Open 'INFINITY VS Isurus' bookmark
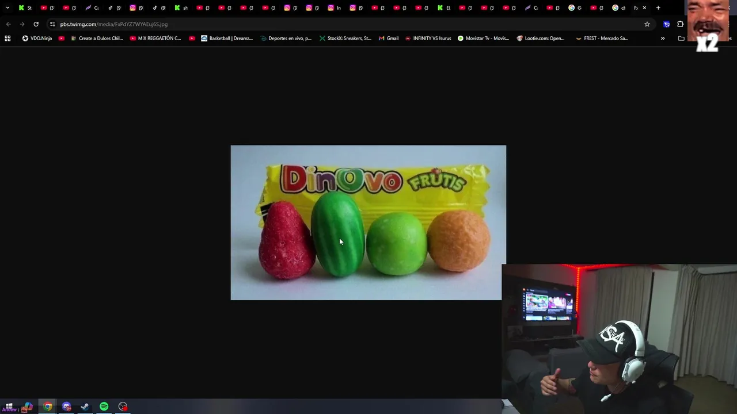 (x=428, y=39)
